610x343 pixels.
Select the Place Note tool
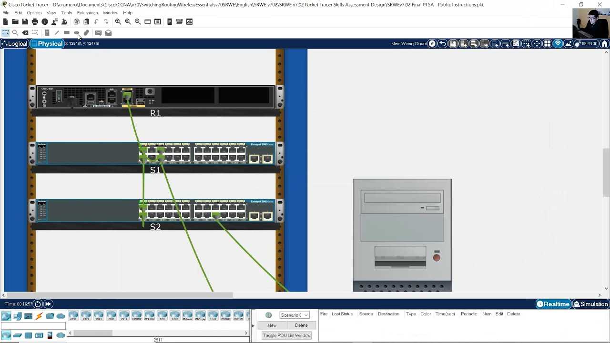tap(47, 33)
